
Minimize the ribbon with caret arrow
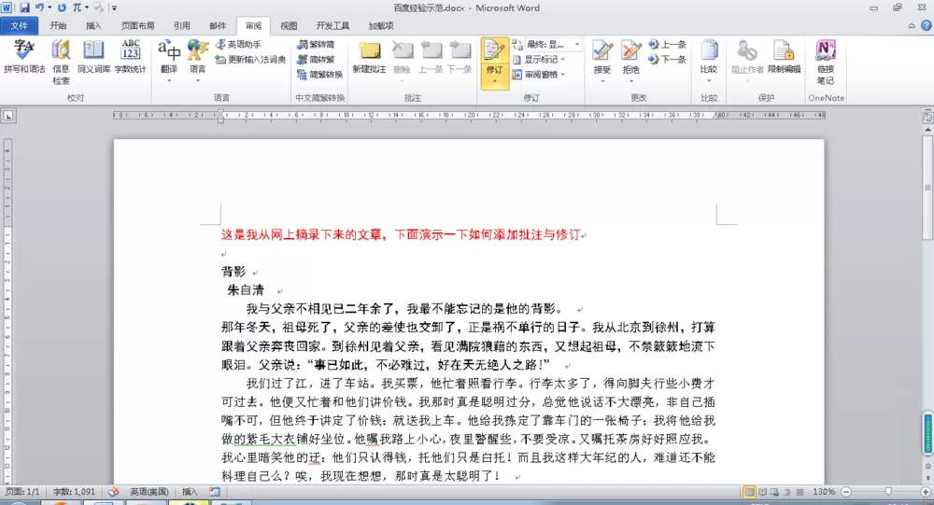click(912, 25)
